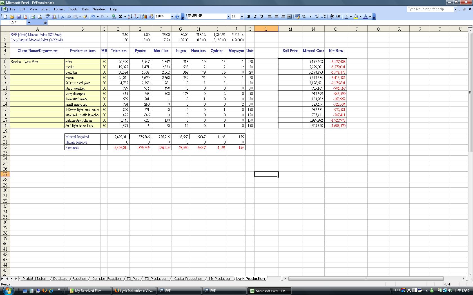473x295 pixels.
Task: Run the spelling check
Action: [x=48, y=17]
